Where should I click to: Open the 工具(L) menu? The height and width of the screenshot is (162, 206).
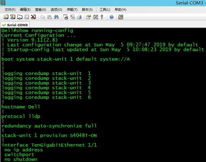[x=105, y=10]
